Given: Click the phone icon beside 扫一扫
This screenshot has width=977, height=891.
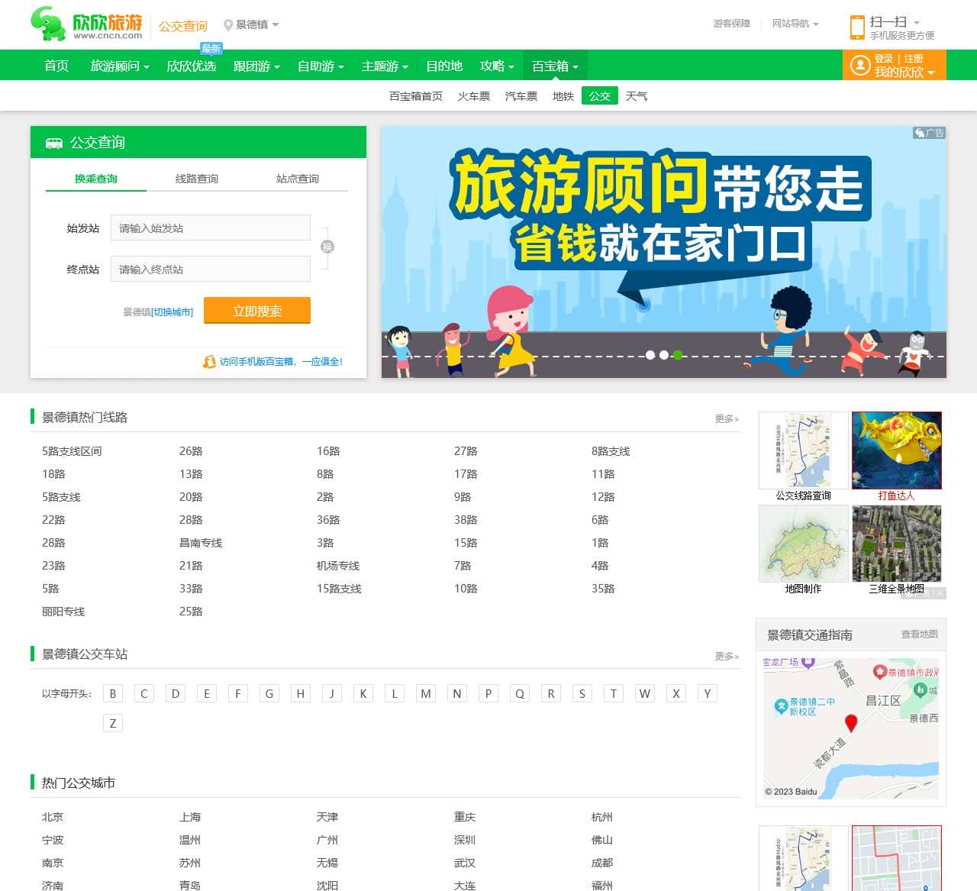Looking at the screenshot, I should tap(857, 27).
